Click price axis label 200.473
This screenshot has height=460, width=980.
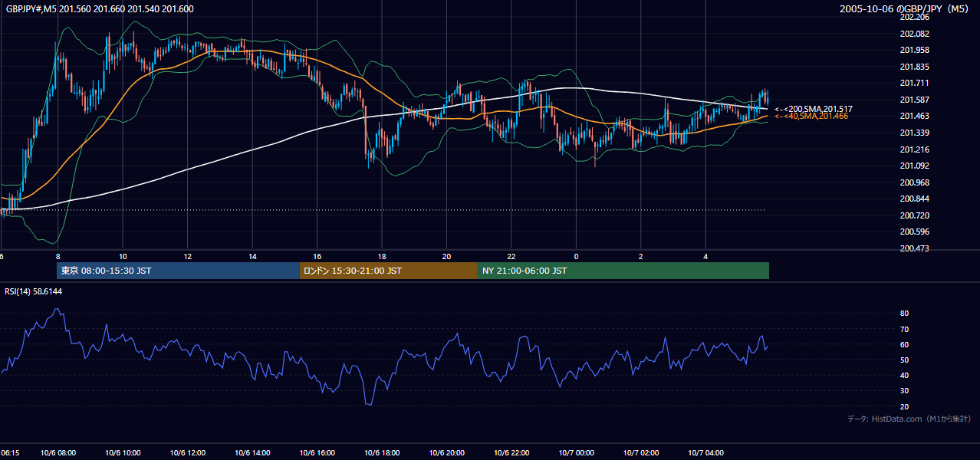click(914, 248)
